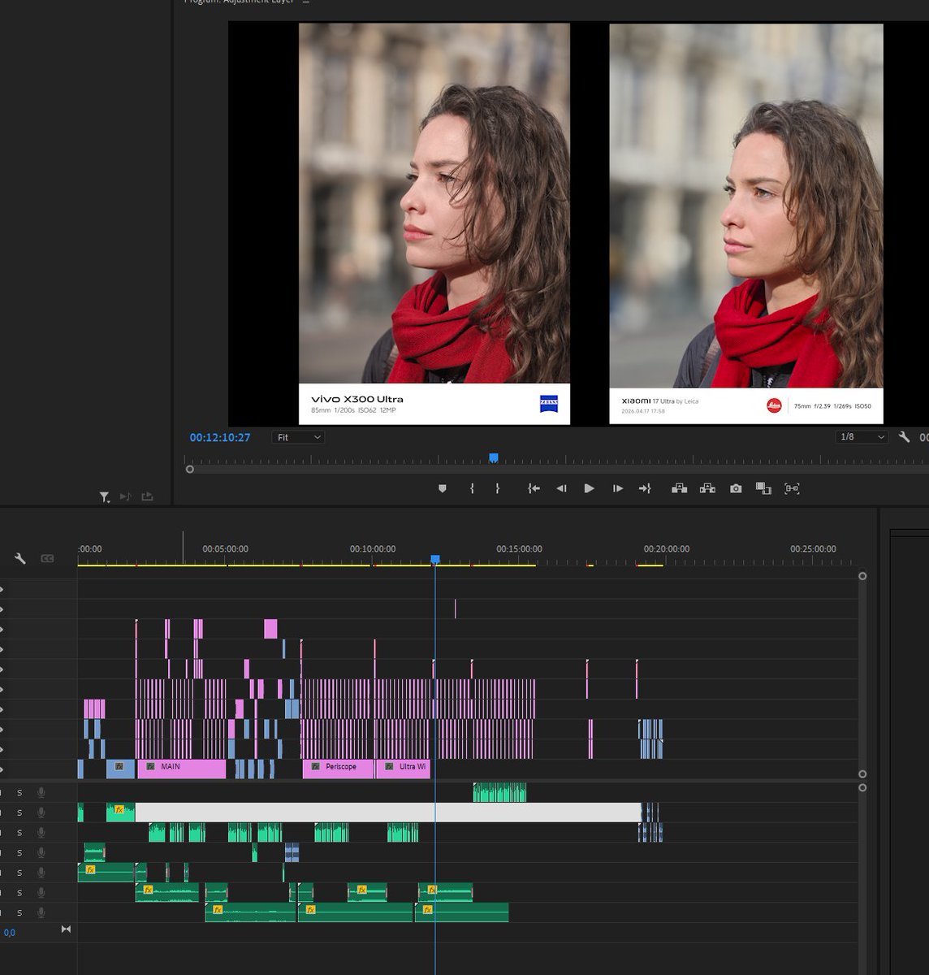The width and height of the screenshot is (929, 975).
Task: Click the bowtie icon beside the 0,0 value
Action: pyautogui.click(x=66, y=929)
